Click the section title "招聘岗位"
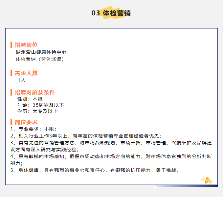The image size is (223, 197). (26, 45)
